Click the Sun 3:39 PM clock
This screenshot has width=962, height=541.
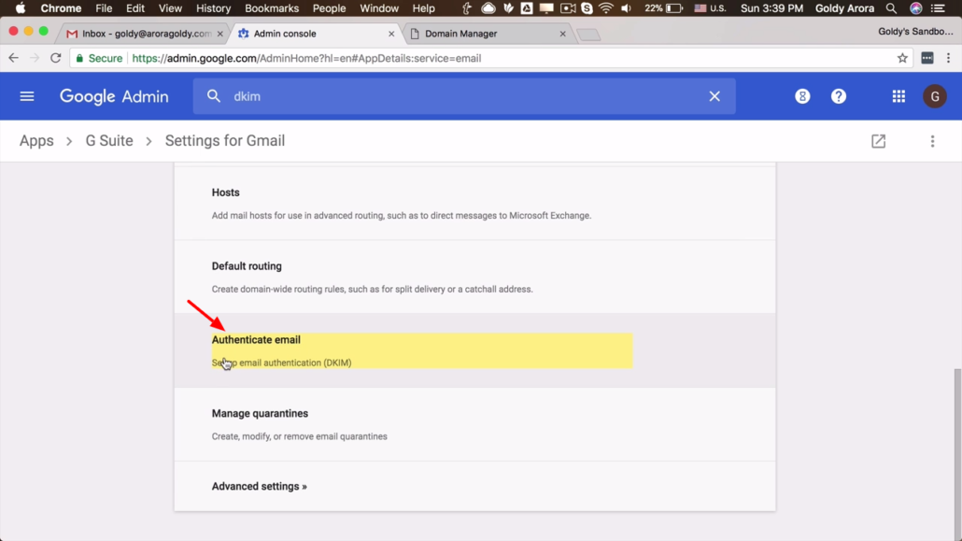point(771,8)
